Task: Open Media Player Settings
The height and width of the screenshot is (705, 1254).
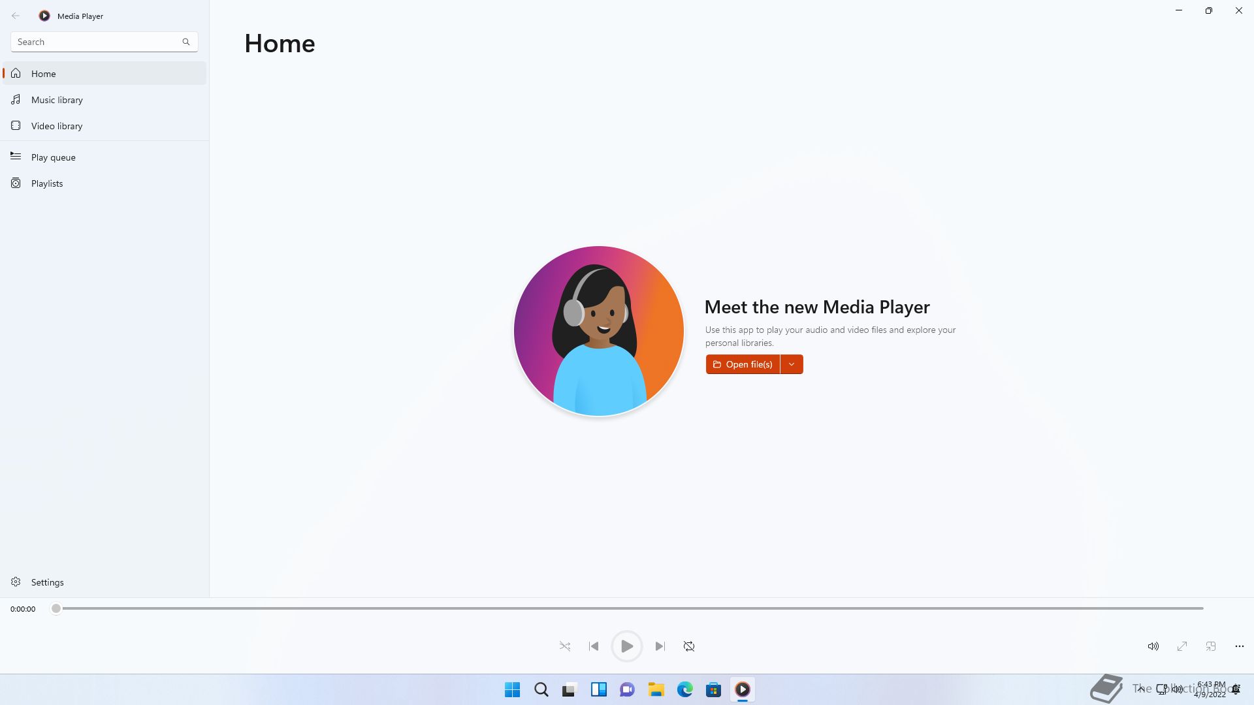Action: [47, 582]
